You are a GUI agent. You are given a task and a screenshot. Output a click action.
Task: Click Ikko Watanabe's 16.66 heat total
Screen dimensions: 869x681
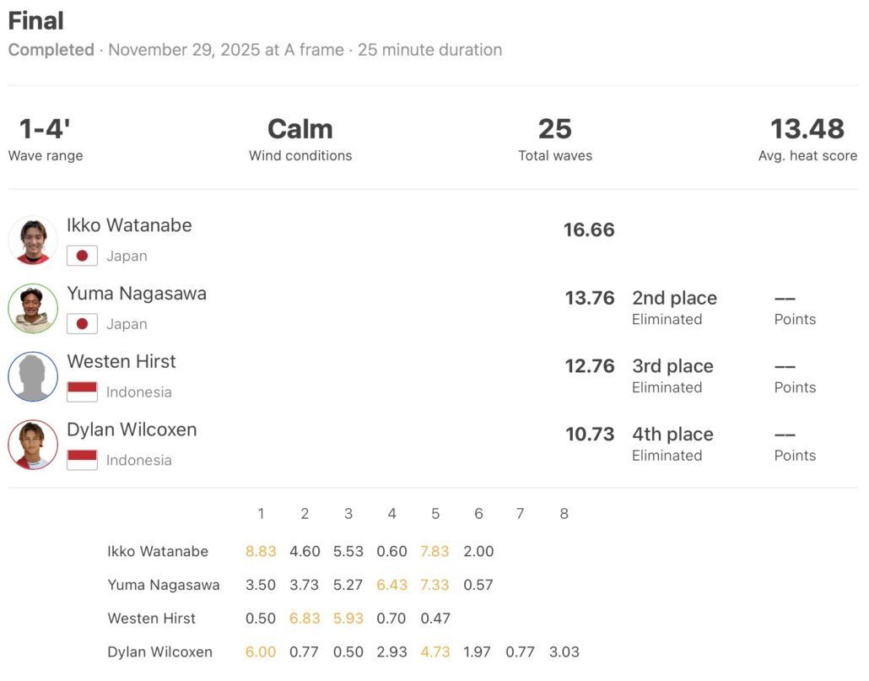[589, 230]
